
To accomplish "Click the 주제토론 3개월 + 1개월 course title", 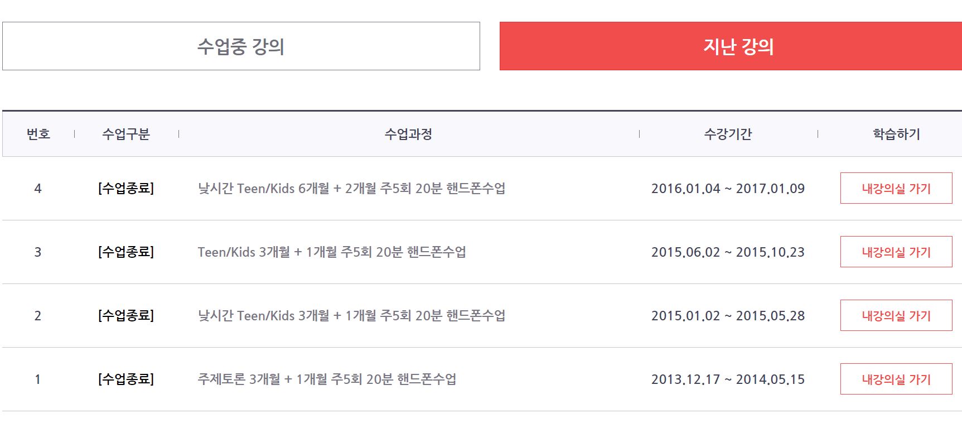I will tap(327, 379).
